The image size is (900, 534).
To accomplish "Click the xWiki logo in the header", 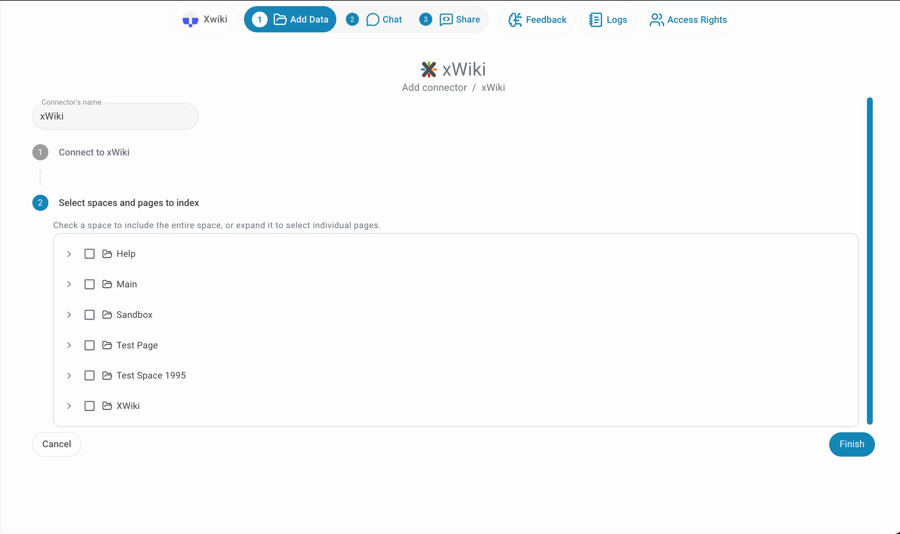I will click(429, 69).
